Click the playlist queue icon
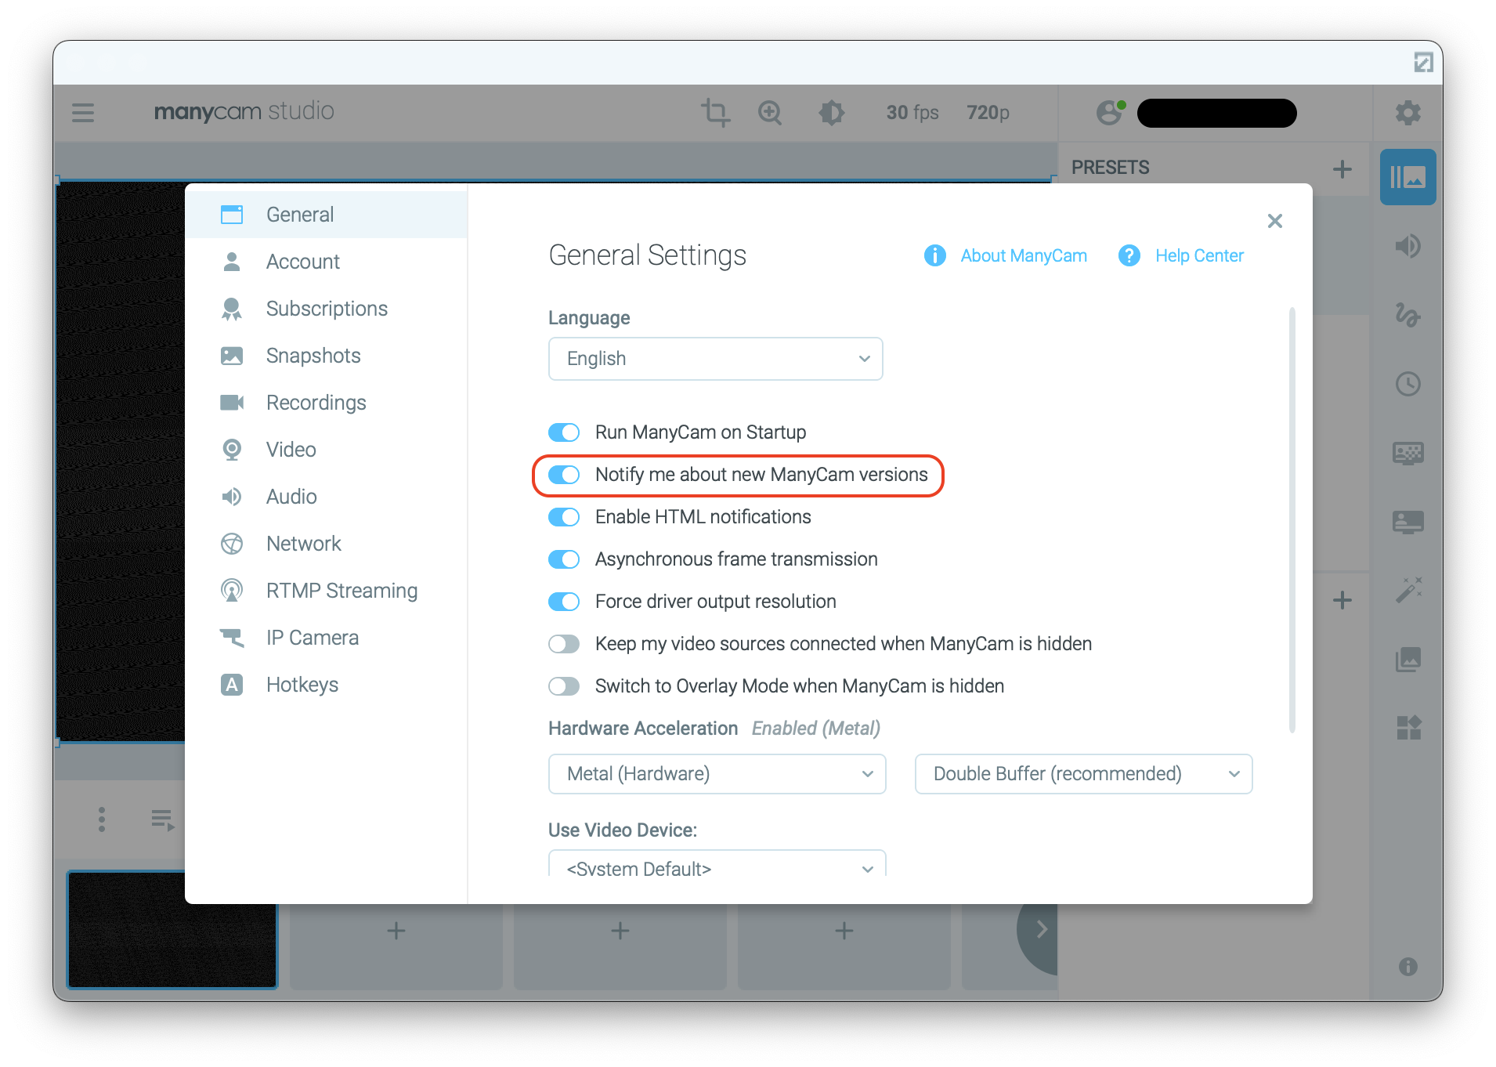Image resolution: width=1496 pixels, height=1067 pixels. (x=163, y=819)
